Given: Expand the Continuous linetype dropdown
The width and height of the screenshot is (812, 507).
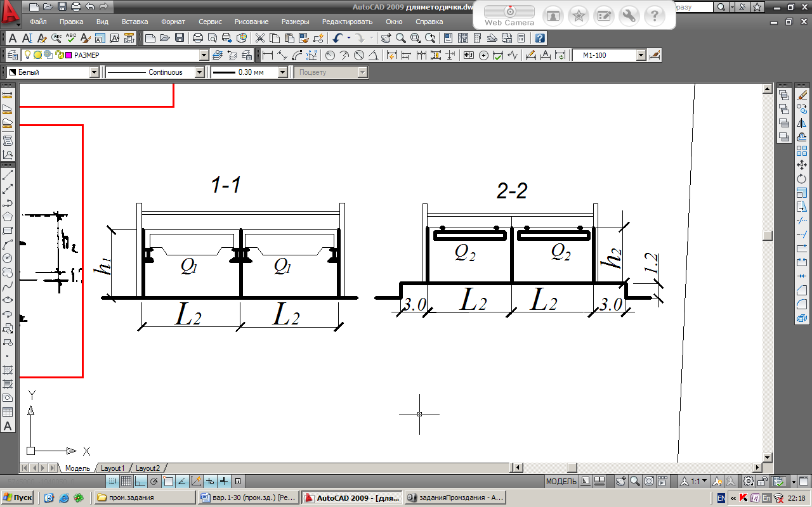Looking at the screenshot, I should [200, 72].
